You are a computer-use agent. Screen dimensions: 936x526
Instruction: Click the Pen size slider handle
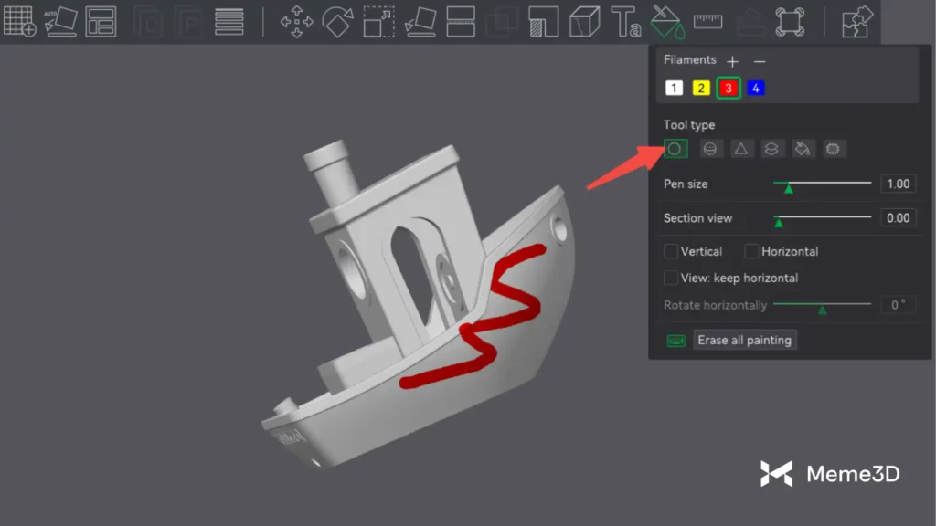tap(789, 188)
